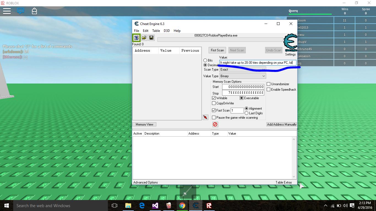376x211 pixels.
Task: Open the Roblox backpack icon
Action: click(34, 11)
